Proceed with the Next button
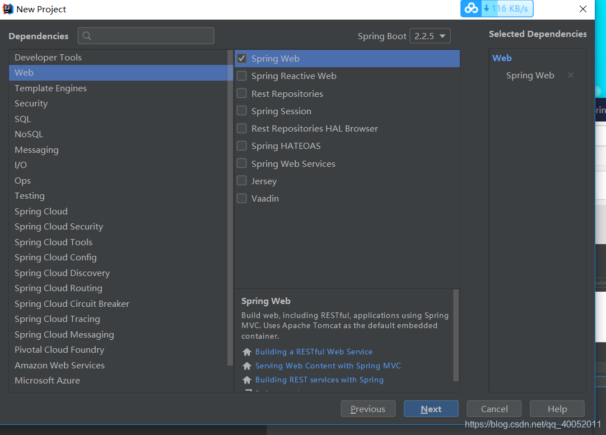The height and width of the screenshot is (435, 606). click(x=431, y=409)
